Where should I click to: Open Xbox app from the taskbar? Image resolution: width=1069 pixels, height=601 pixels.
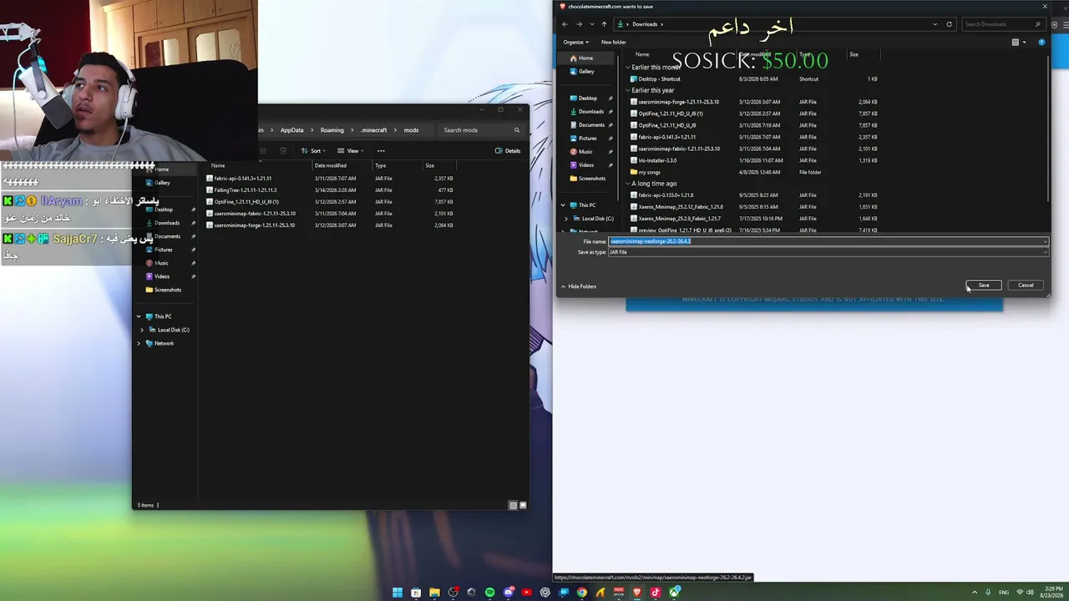pos(673,593)
